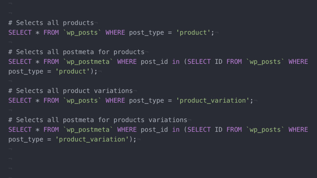Image resolution: width=317 pixels, height=178 pixels.
Task: Click `wp_postmeta` in the second query
Action: click(88, 62)
